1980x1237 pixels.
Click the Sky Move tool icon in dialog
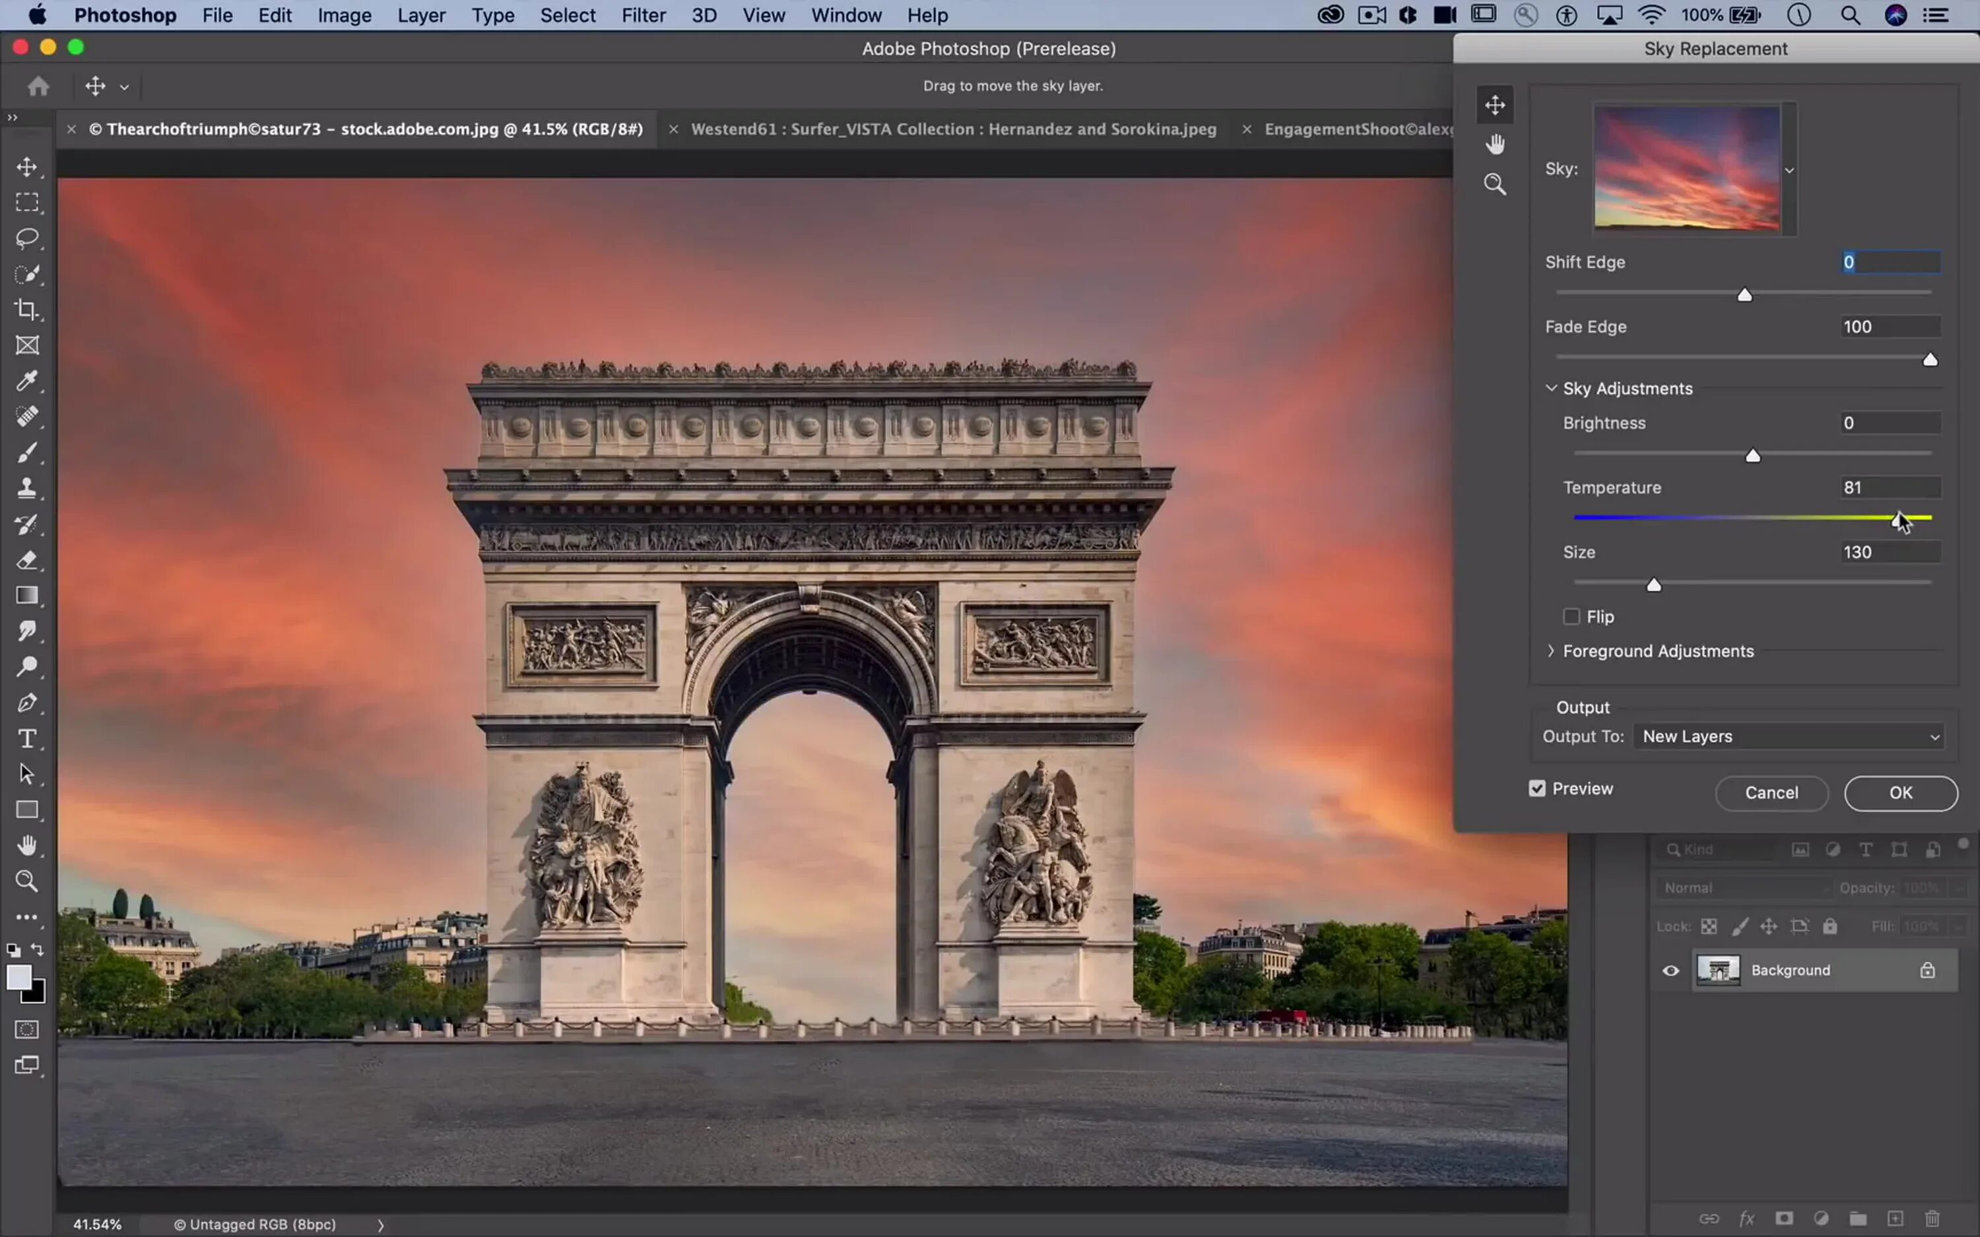pos(1495,105)
